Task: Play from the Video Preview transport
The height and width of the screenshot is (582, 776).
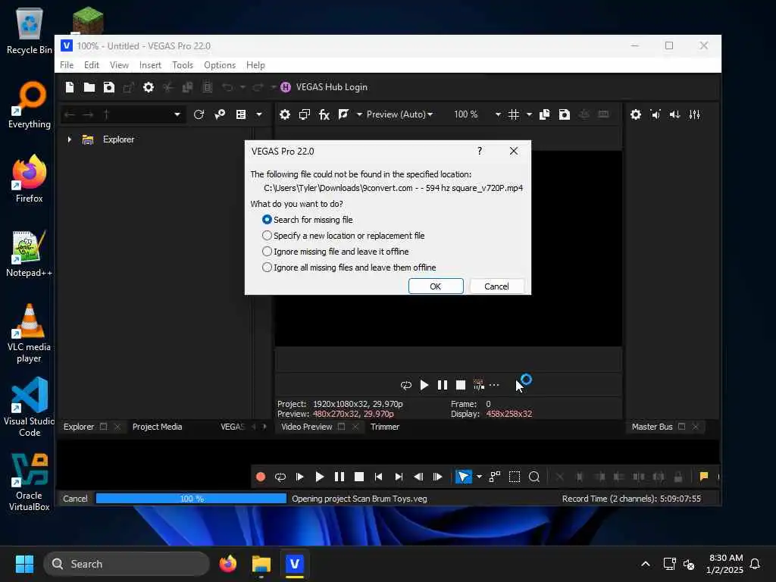Action: (x=424, y=385)
